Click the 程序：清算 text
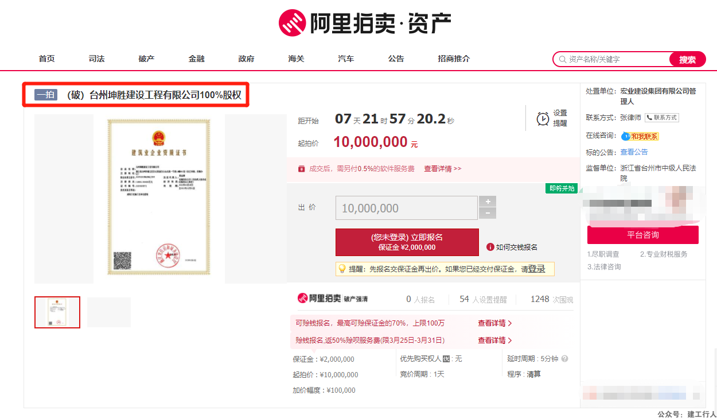The image size is (717, 418). coord(524,374)
